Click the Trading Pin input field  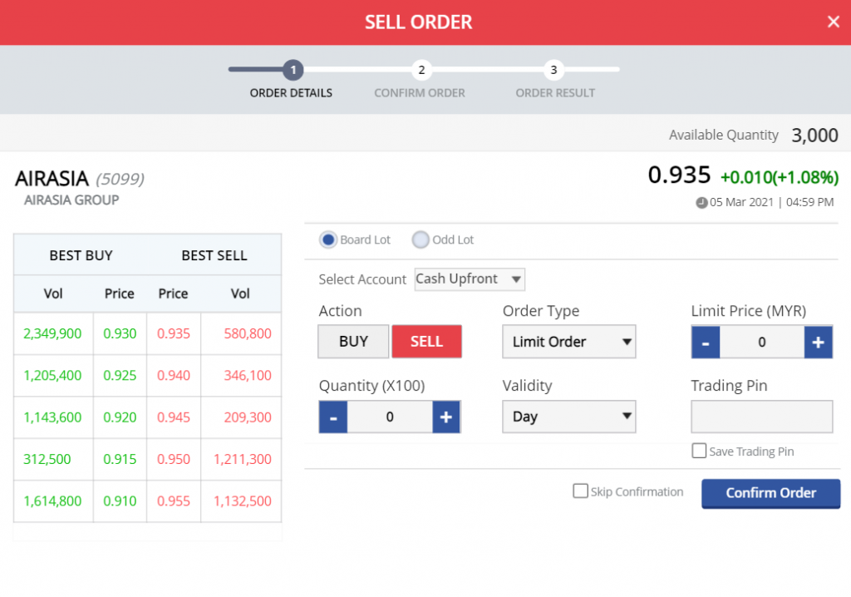(x=761, y=417)
